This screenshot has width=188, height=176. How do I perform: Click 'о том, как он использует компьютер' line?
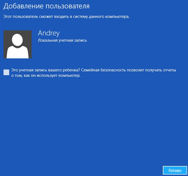(46, 76)
